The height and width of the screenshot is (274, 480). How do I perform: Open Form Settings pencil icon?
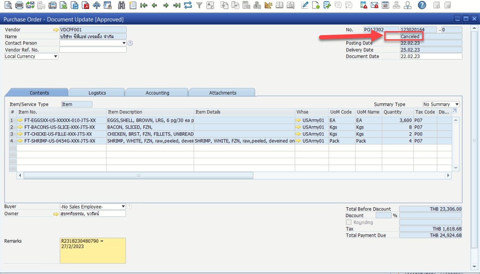(x=305, y=5)
